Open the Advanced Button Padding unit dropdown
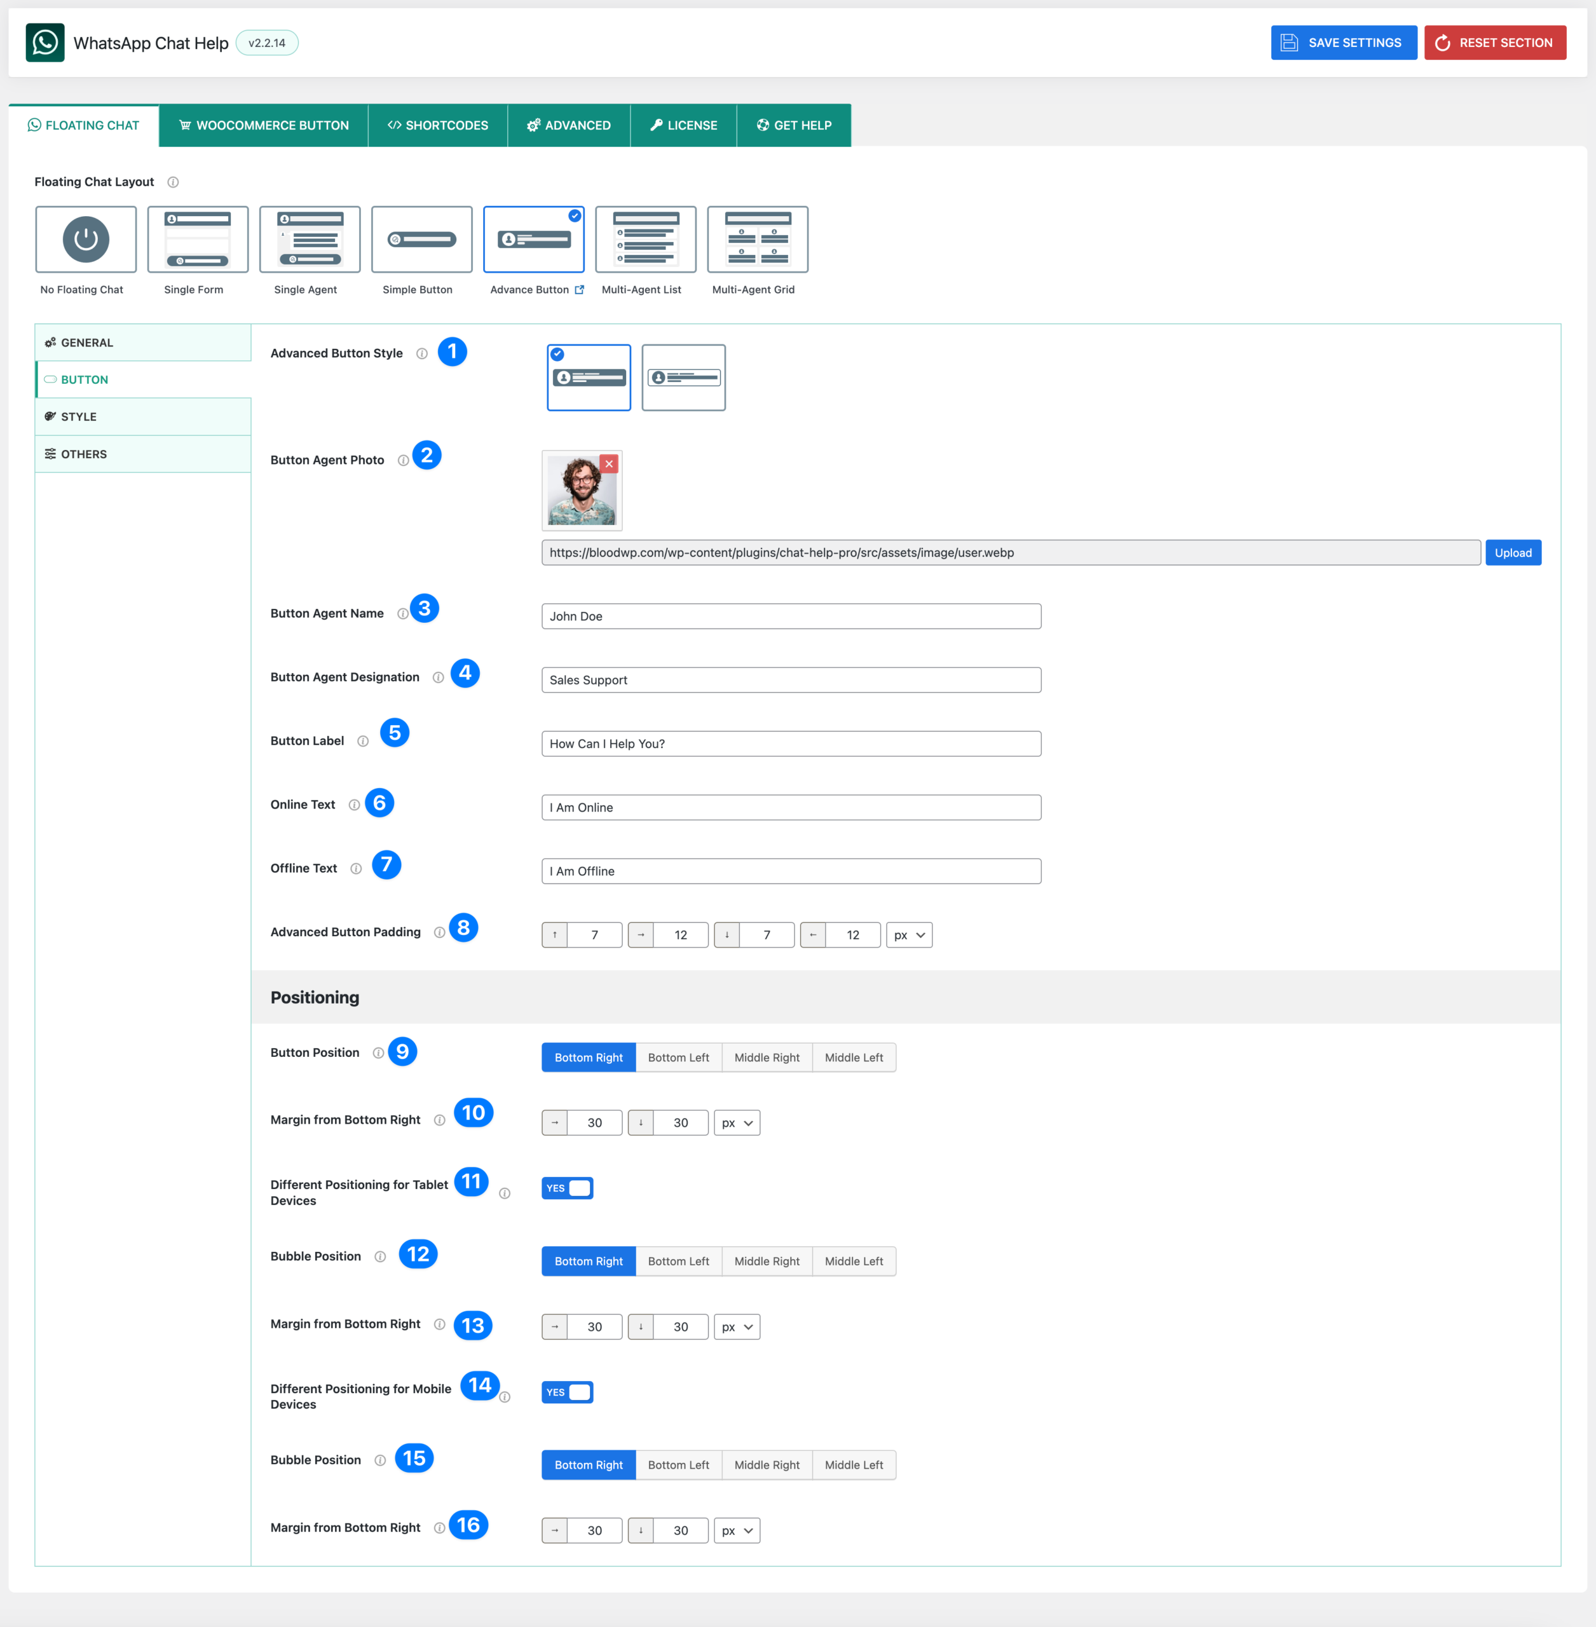Screen dimensions: 1596x1627 [909, 935]
